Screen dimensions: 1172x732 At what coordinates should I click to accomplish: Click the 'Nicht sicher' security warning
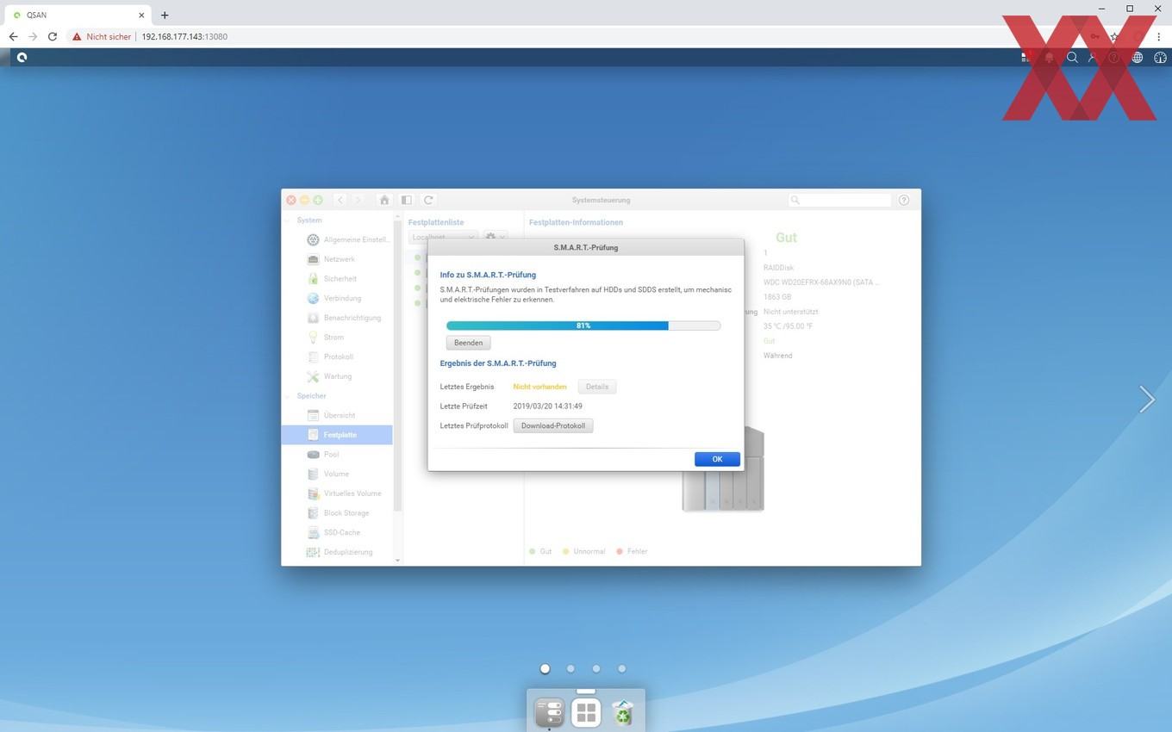click(102, 37)
